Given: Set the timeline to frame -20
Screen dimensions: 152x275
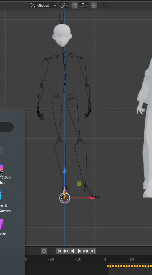Looking at the screenshot, I should [51, 259].
